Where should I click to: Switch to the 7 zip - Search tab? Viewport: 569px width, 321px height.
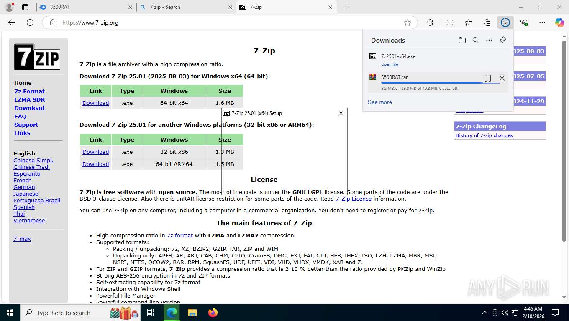[186, 7]
